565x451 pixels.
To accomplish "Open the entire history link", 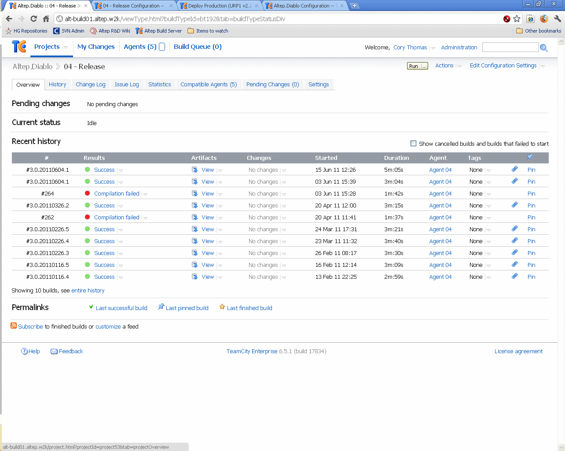I will coord(88,291).
